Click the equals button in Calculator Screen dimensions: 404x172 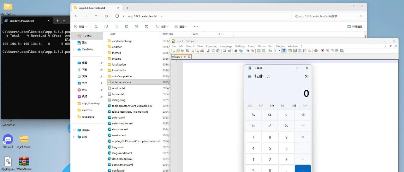click(x=303, y=169)
